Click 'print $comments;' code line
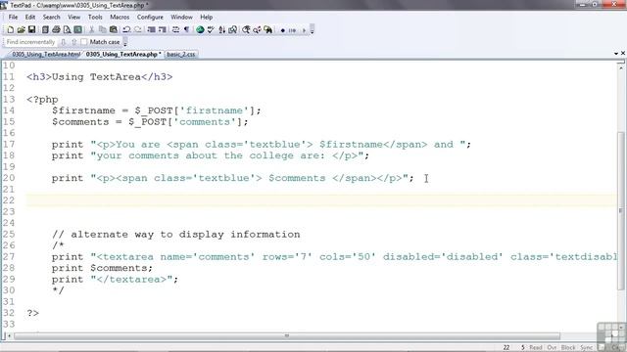The width and height of the screenshot is (627, 352). [102, 268]
